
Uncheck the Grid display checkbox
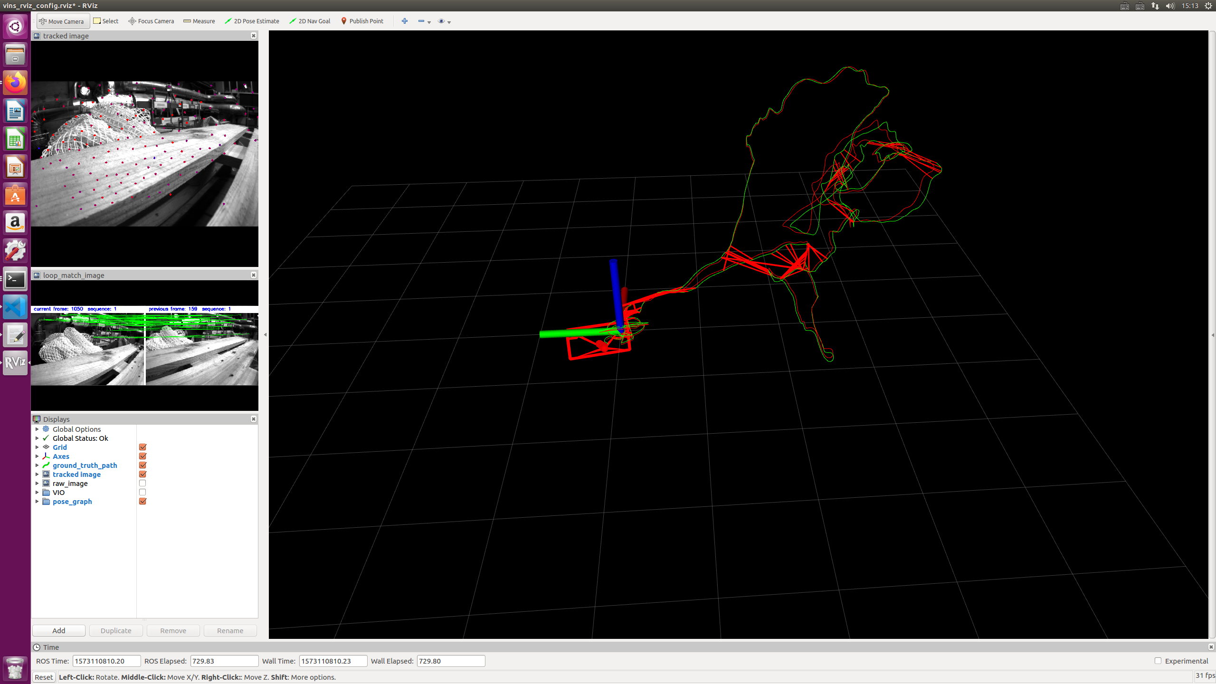(x=142, y=447)
